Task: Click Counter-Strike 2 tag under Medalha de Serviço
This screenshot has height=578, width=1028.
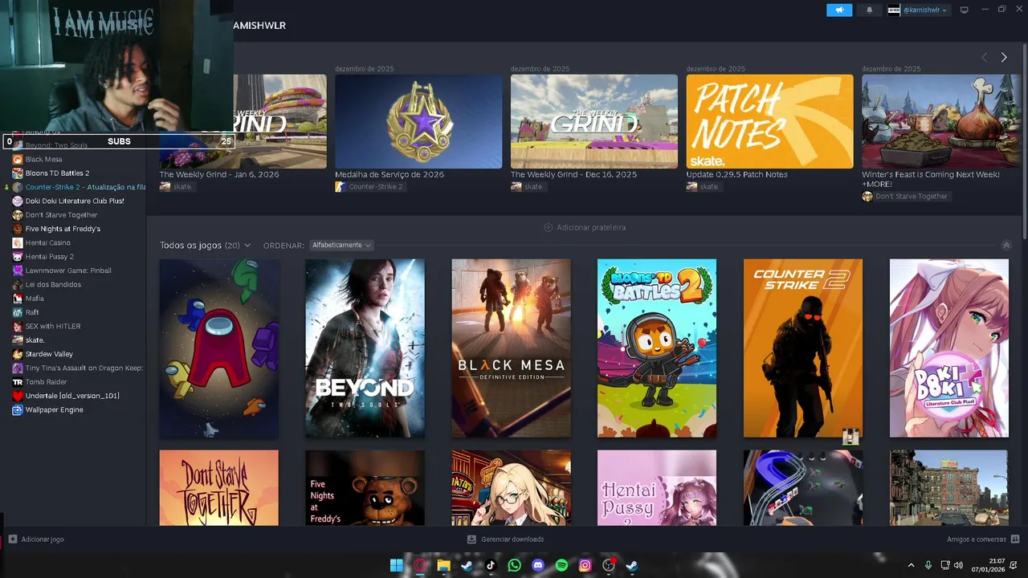Action: point(369,187)
